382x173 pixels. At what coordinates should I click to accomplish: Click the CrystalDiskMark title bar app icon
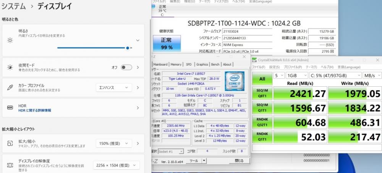(x=254, y=60)
